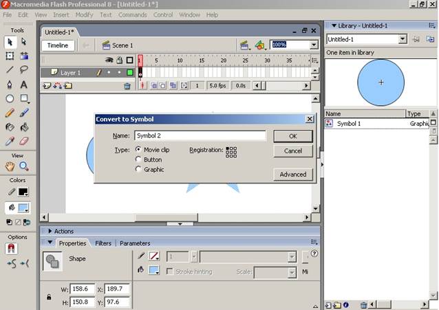Open the Control menu

click(163, 15)
